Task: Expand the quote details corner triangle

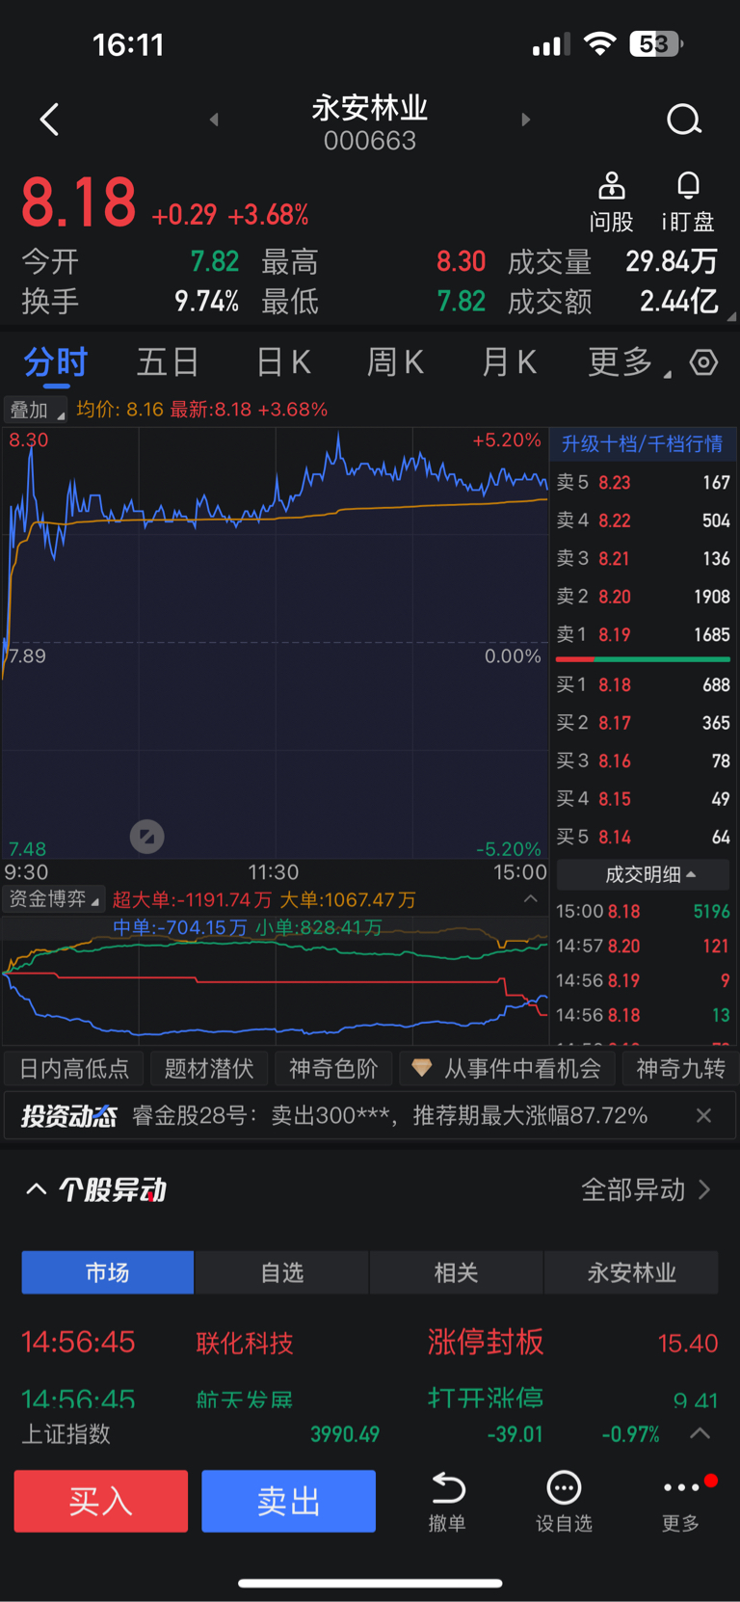Action: pos(731,316)
